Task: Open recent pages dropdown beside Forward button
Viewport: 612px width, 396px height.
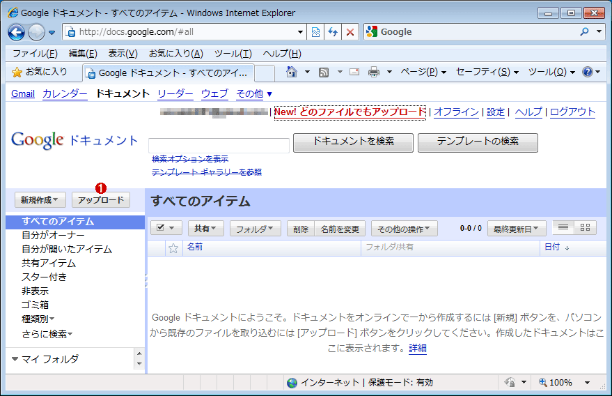Action: tap(52, 33)
